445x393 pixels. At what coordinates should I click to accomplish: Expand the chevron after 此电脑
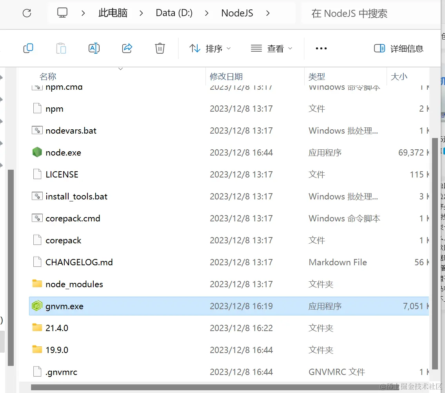click(x=141, y=13)
